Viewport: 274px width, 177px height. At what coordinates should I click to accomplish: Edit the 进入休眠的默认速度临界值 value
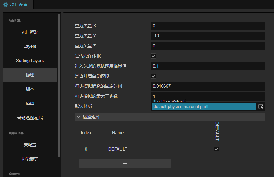click(x=208, y=66)
